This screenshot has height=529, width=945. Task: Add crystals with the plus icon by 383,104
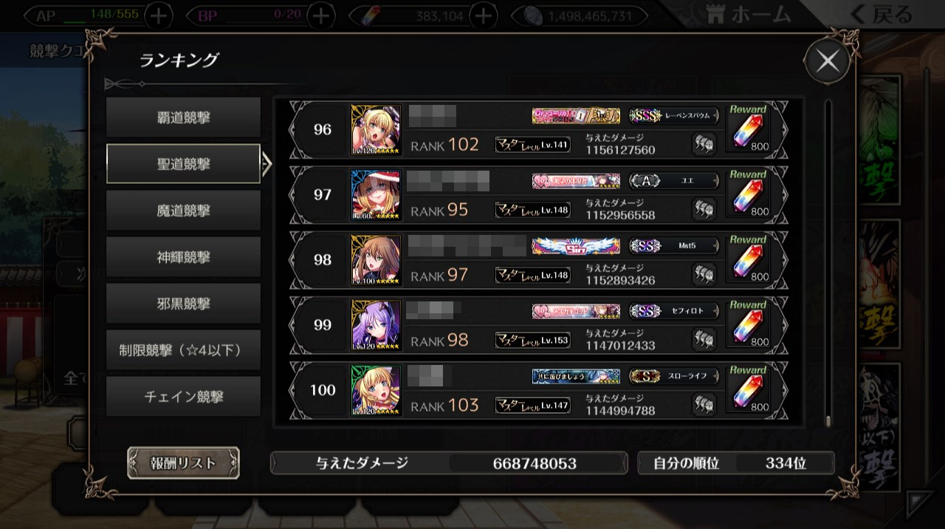[x=482, y=15]
